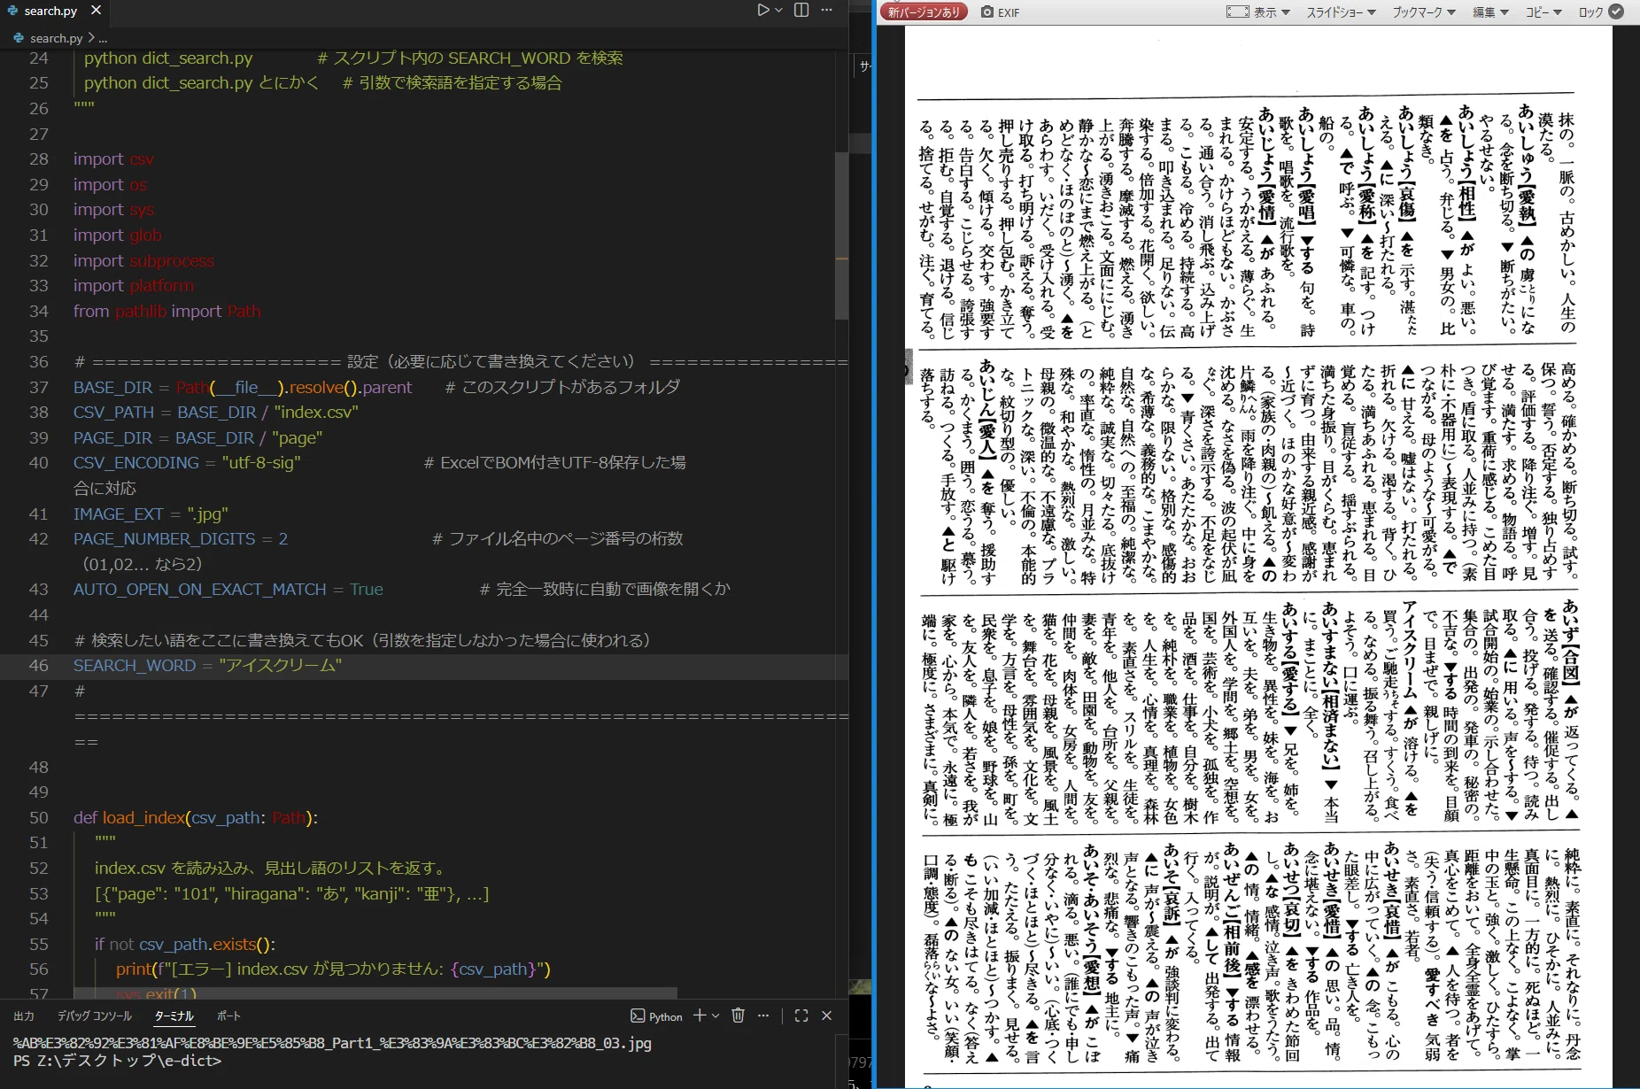Close the terminal panel

tap(826, 1016)
